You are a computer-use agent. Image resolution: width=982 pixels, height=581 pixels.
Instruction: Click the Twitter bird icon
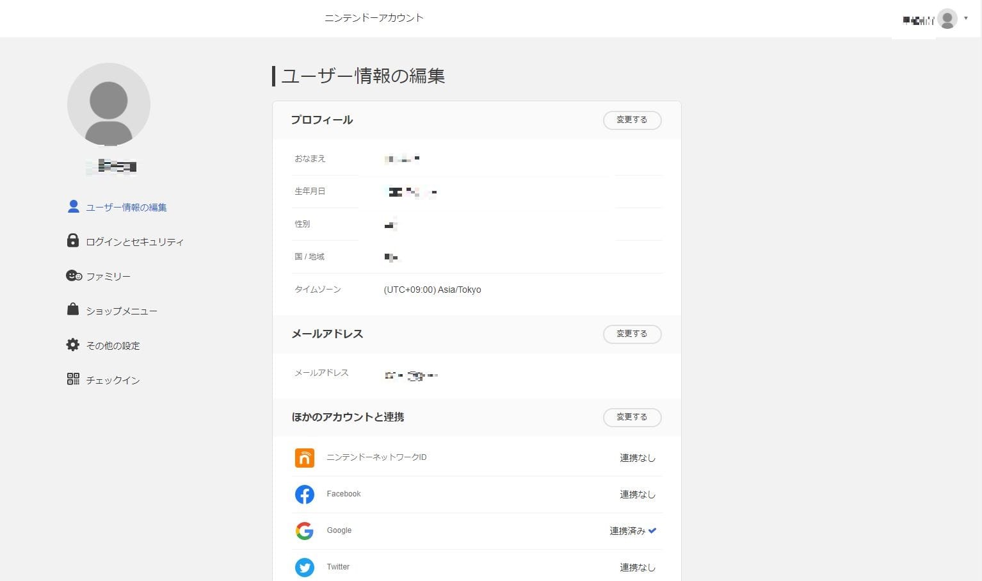tap(305, 567)
